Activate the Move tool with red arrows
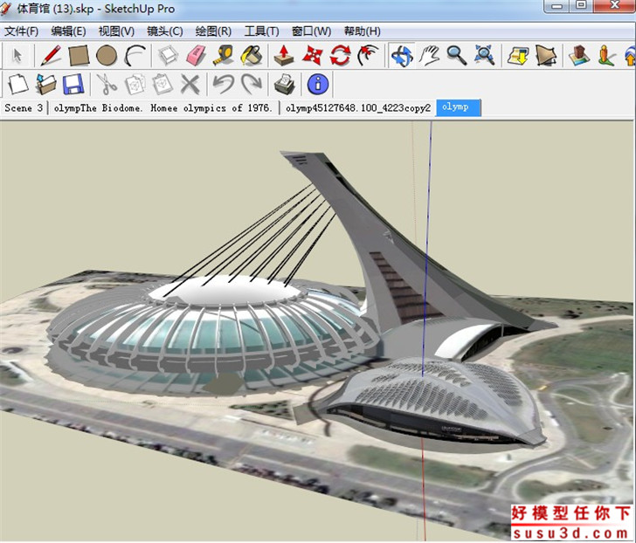636x543 pixels. 313,56
